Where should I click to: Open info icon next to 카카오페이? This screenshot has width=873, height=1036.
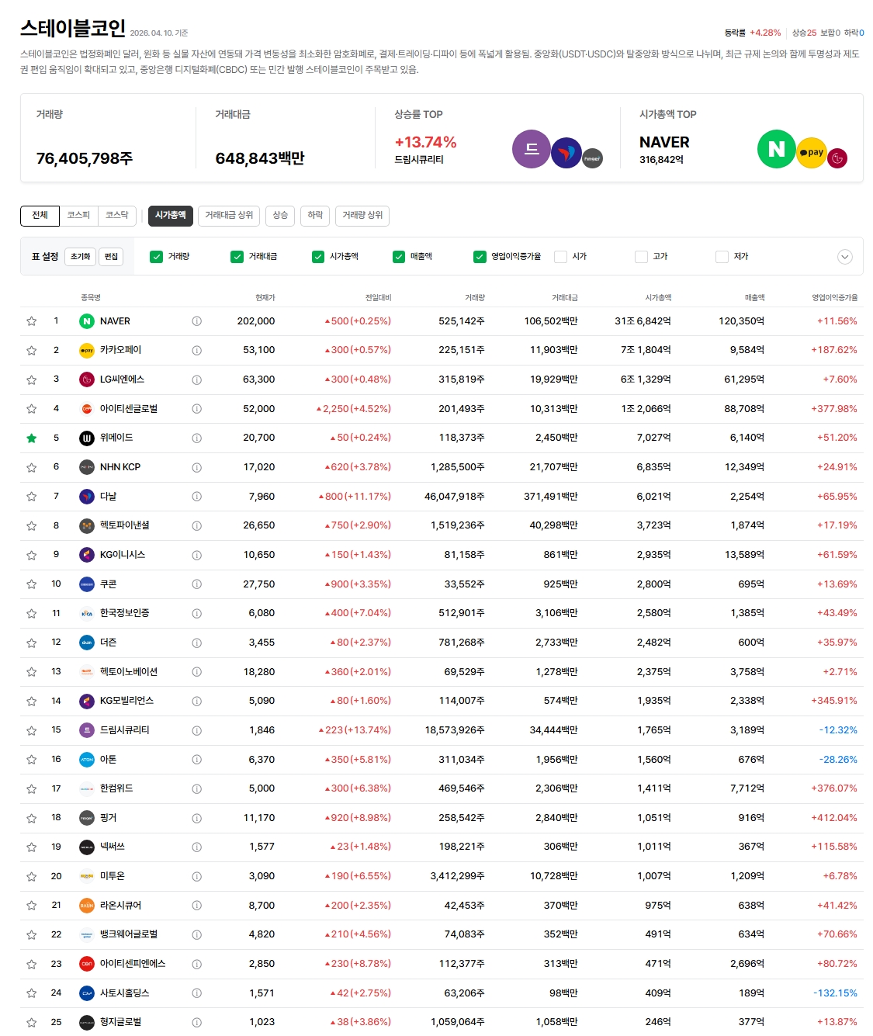tap(196, 351)
